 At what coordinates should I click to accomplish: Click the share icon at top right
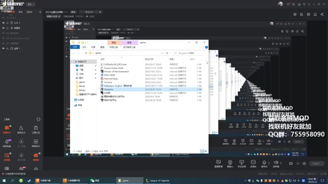point(322,14)
